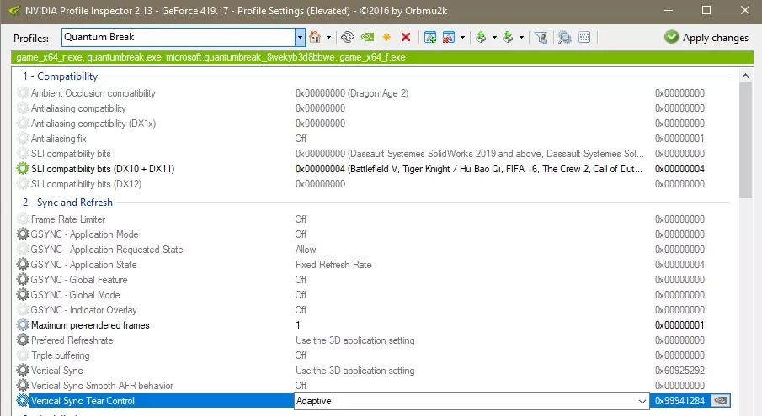Screen dimensions: 762x416
Task: Remove an application from the current profile
Action: pos(449,37)
